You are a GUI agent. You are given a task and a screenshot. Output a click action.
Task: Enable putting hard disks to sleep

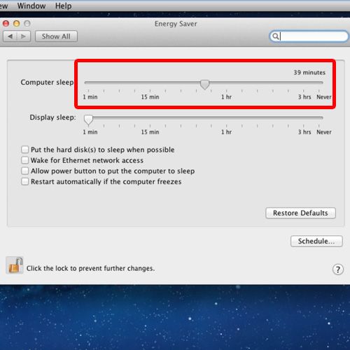[x=24, y=149]
